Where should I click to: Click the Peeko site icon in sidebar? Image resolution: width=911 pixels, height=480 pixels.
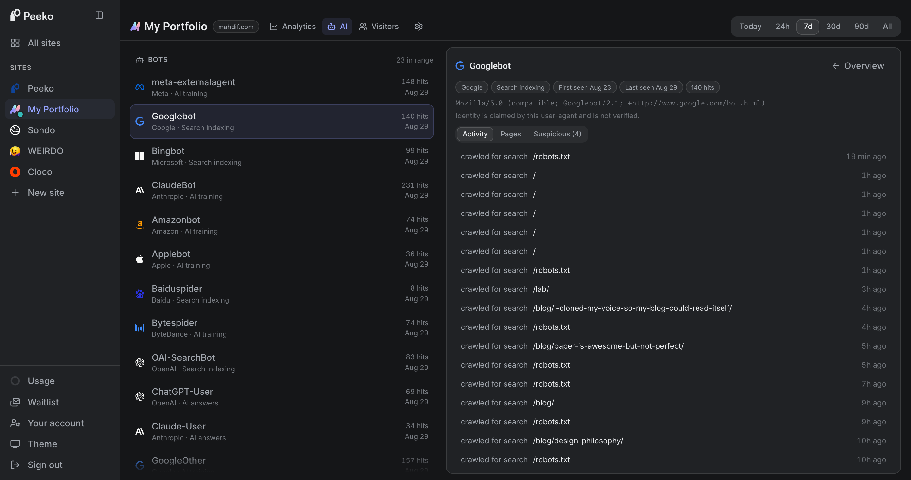pos(15,88)
